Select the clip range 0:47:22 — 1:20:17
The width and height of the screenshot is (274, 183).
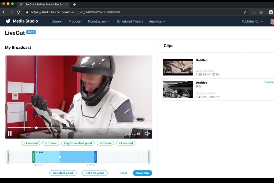207,97
